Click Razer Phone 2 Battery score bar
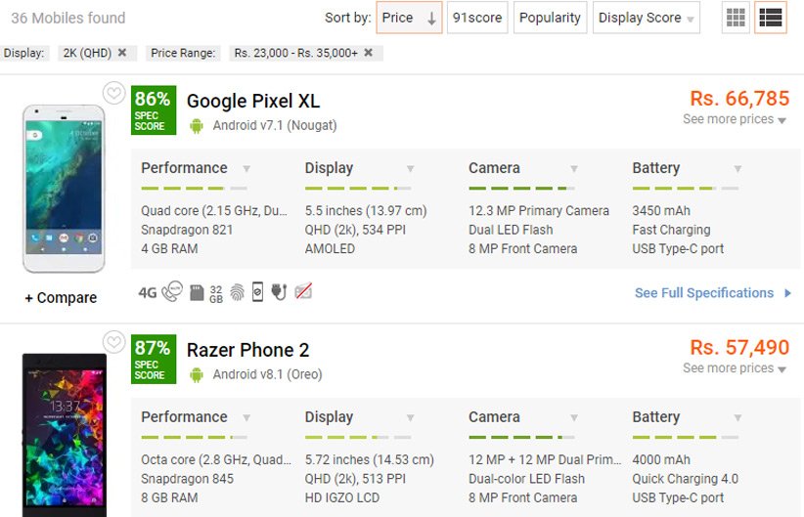 tap(685, 438)
